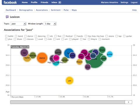The width and height of the screenshot is (140, 107).
Task: Click the Help link
Action: tap(134, 10)
